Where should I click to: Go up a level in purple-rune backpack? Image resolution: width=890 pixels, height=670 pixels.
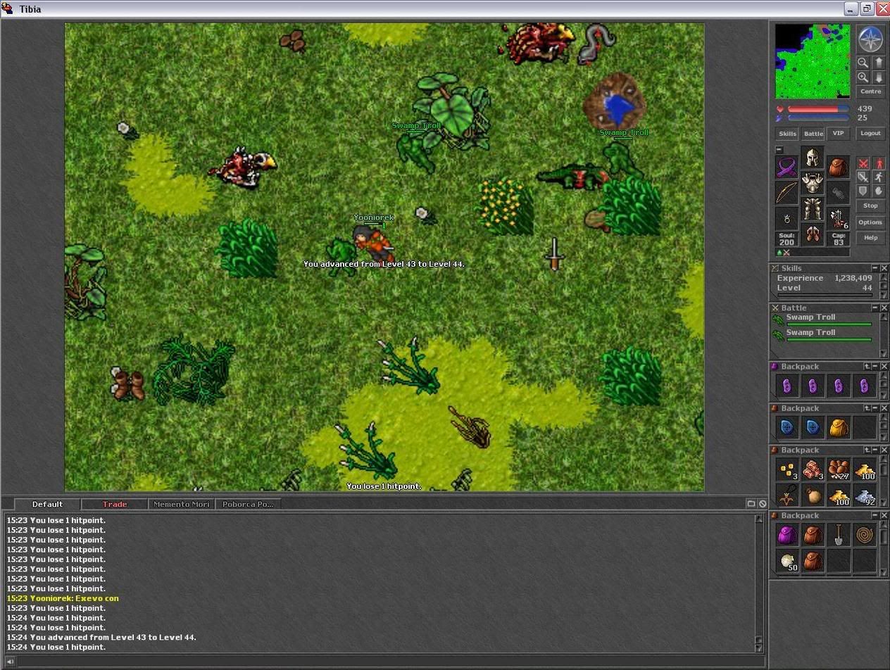867,367
